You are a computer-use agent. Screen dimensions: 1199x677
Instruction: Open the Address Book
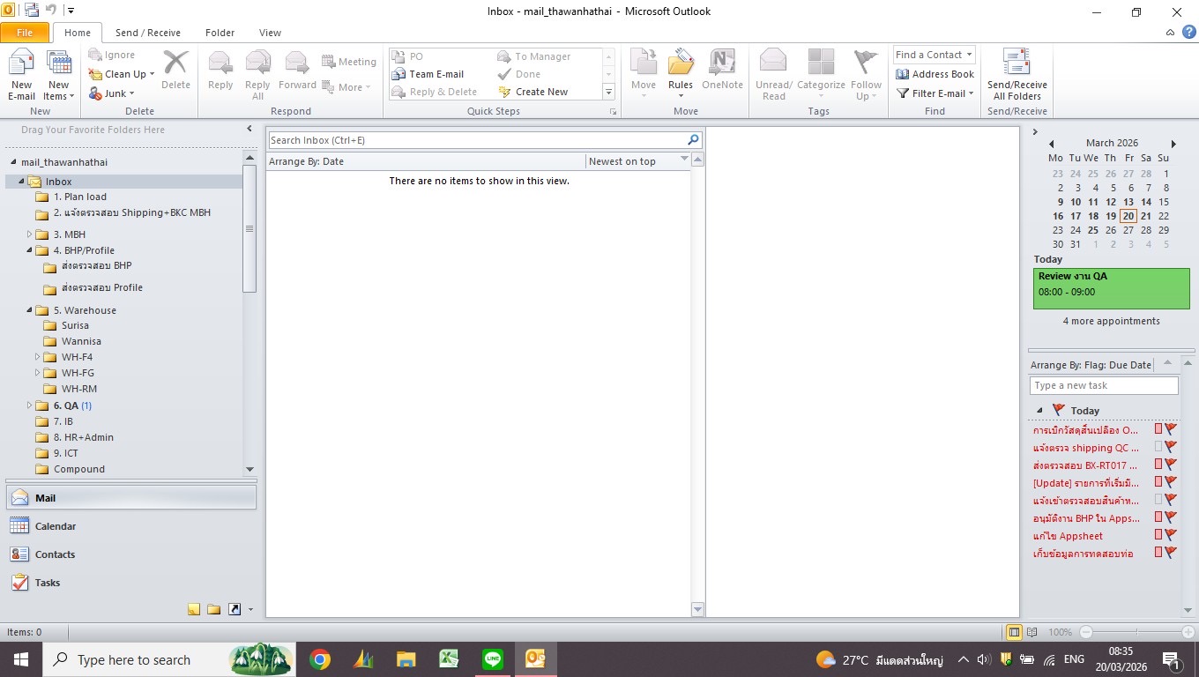(935, 74)
